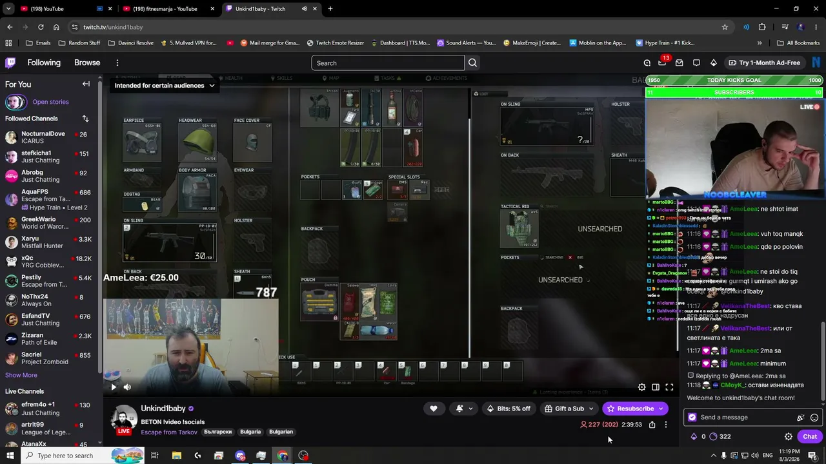Click the Get Bits diamond icon in header
Viewport: 826px width, 464px height.
click(x=713, y=63)
